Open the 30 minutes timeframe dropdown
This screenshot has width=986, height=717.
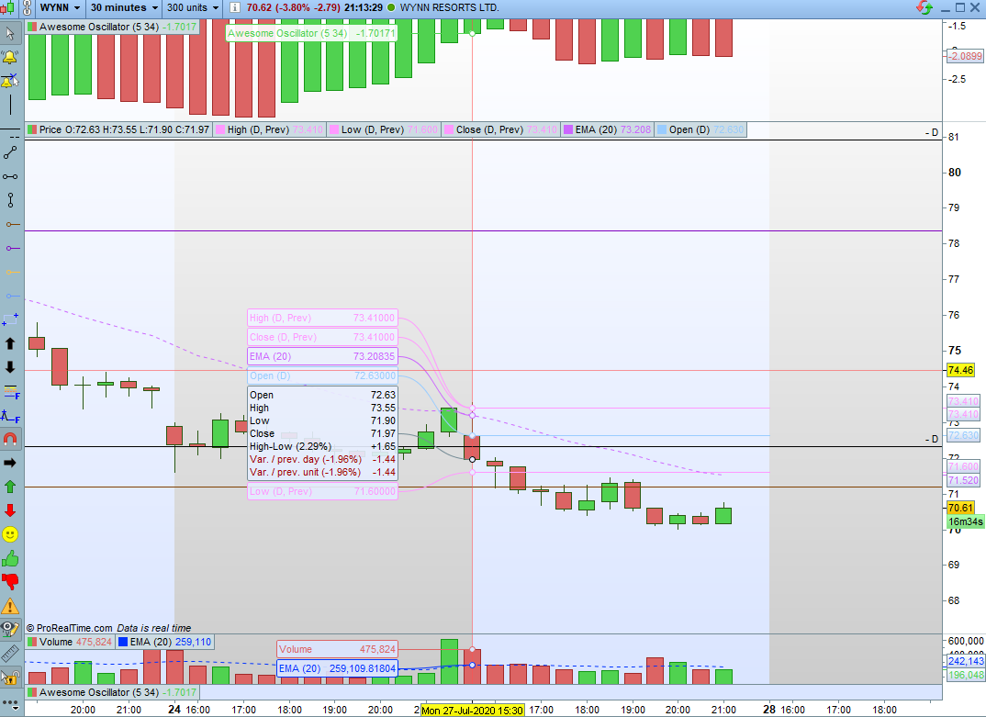[124, 7]
